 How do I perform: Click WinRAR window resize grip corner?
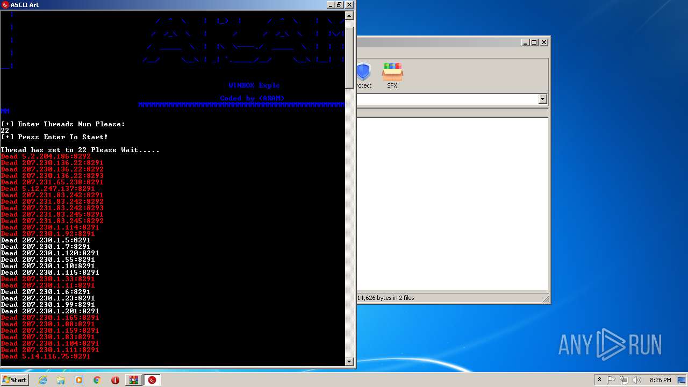pos(545,299)
